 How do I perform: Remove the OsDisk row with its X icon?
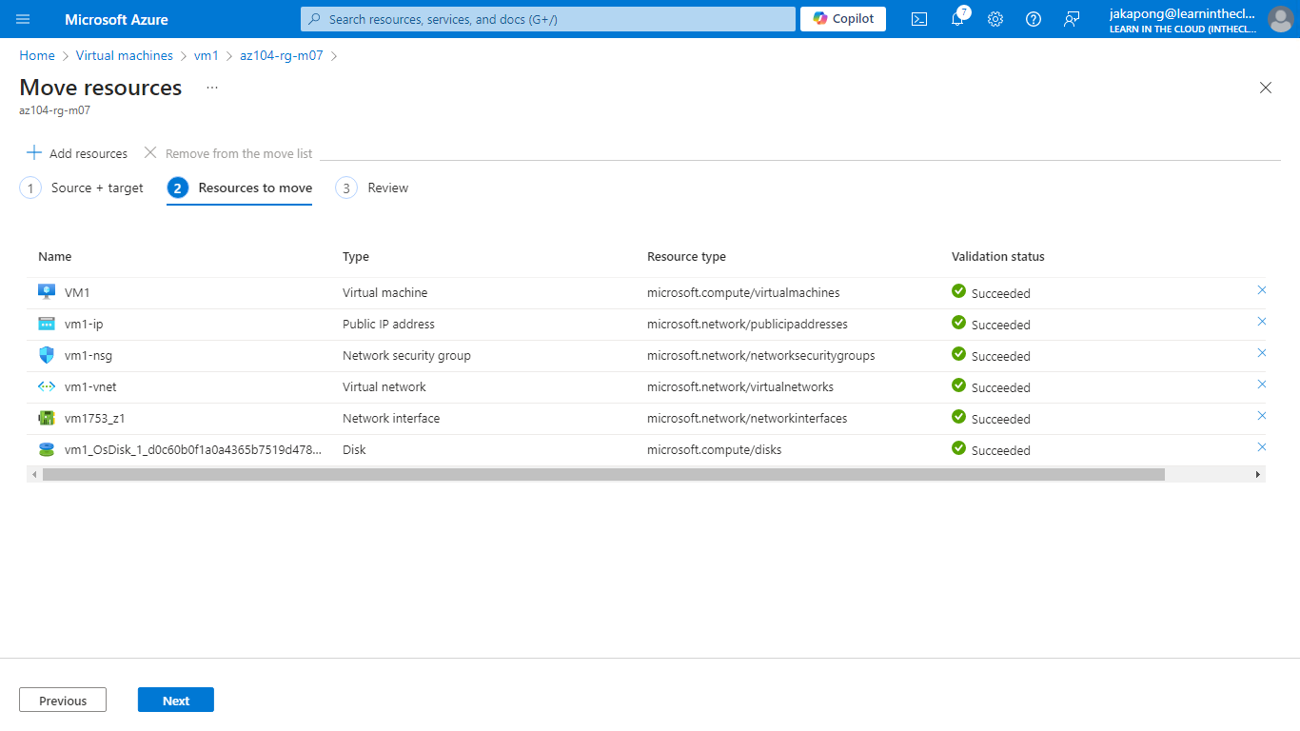coord(1262,447)
